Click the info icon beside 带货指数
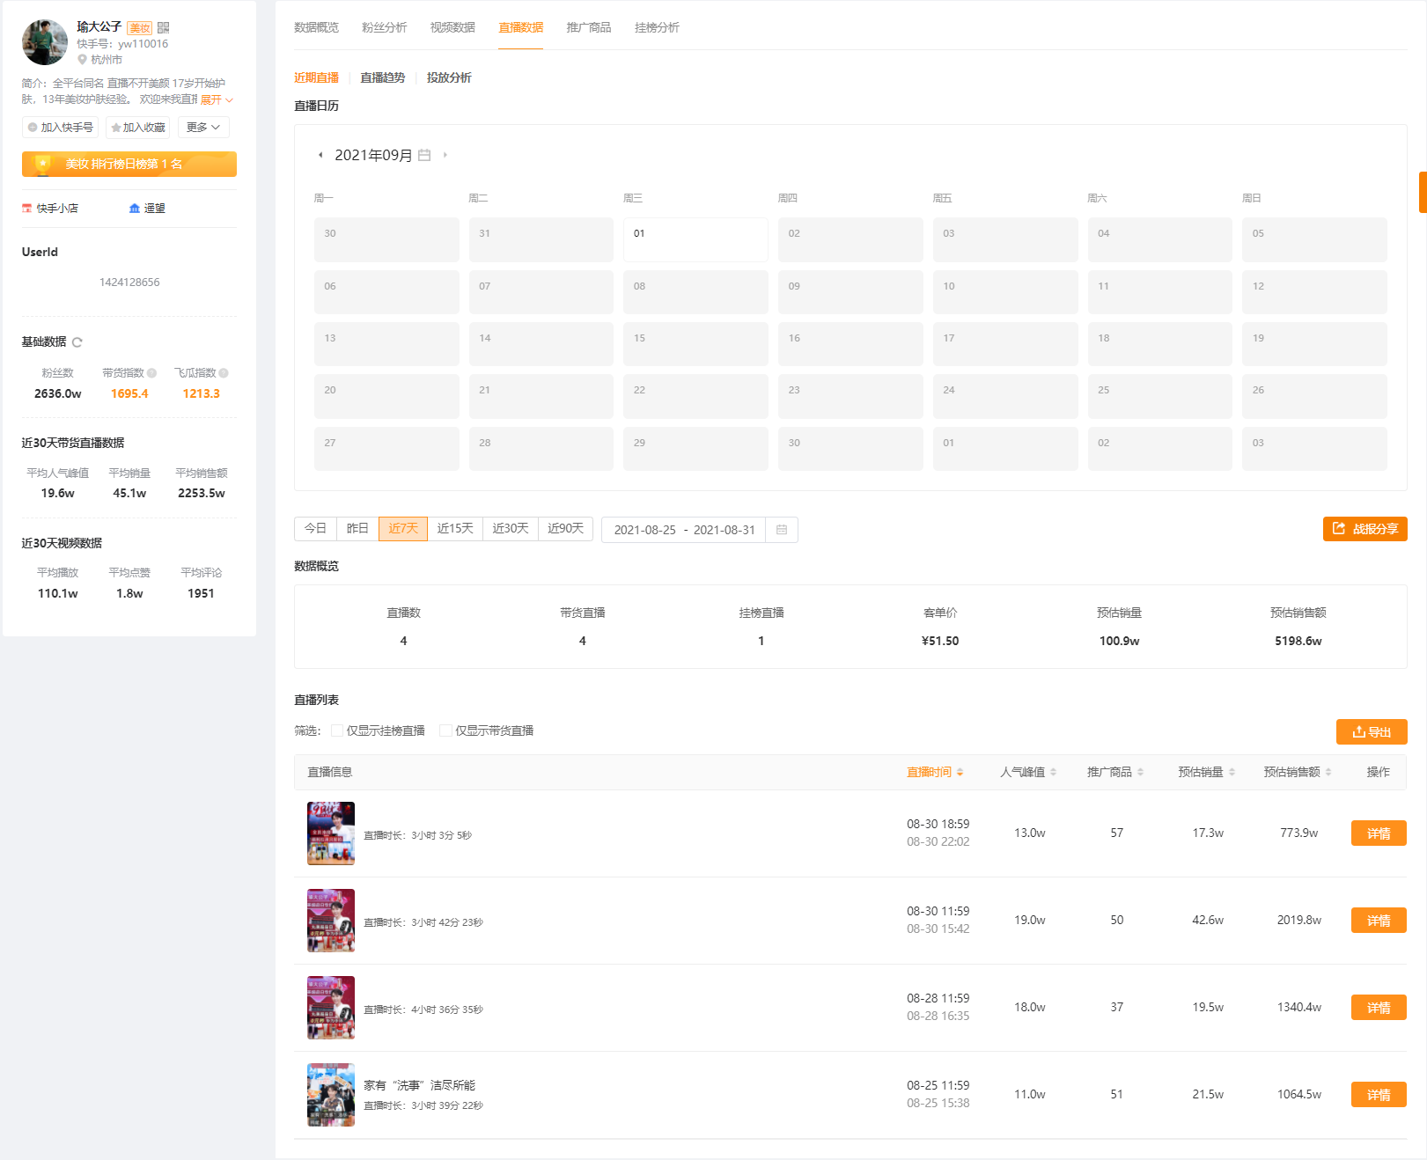Image resolution: width=1427 pixels, height=1160 pixels. [151, 373]
